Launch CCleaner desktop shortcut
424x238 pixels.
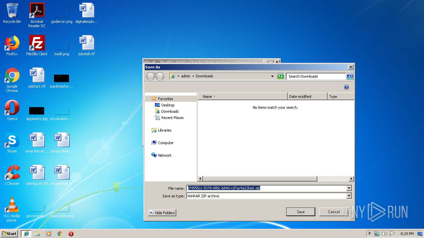coord(12,175)
